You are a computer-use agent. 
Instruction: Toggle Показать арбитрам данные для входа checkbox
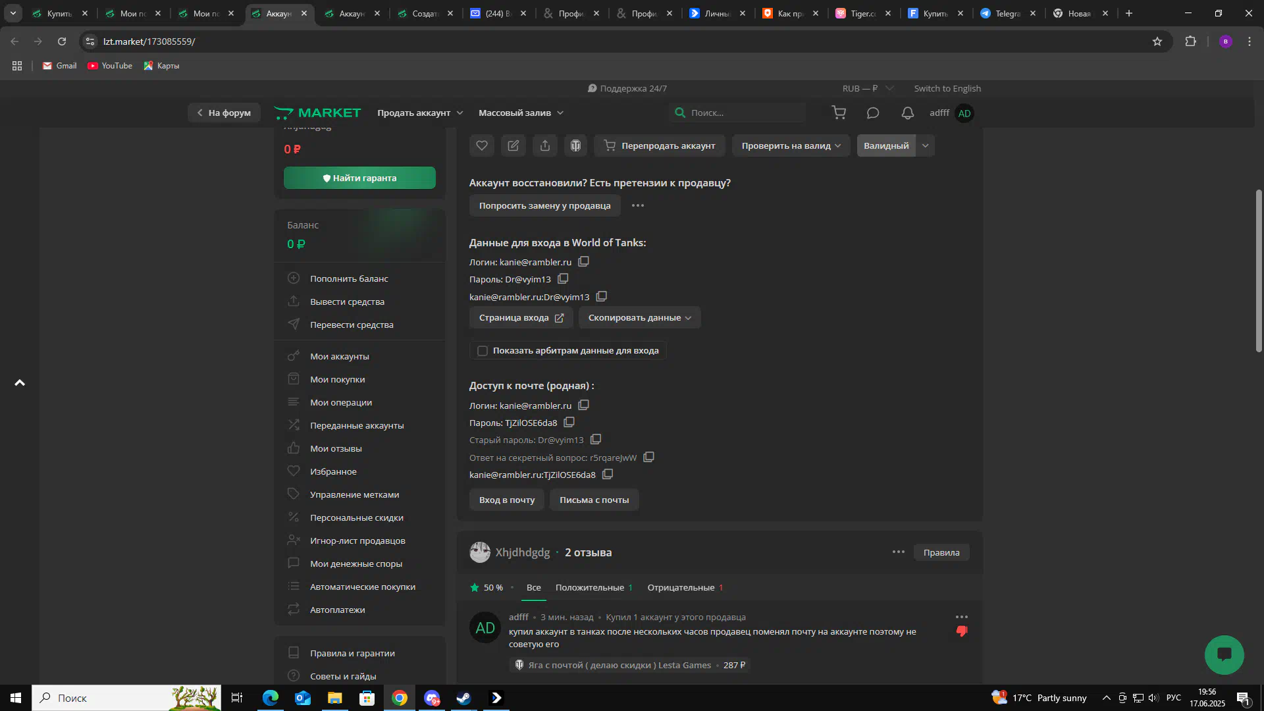[483, 351]
